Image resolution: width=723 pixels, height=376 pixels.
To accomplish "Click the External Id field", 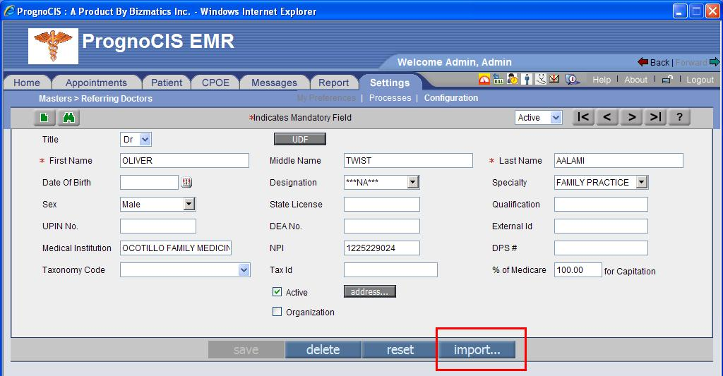I will click(x=601, y=226).
